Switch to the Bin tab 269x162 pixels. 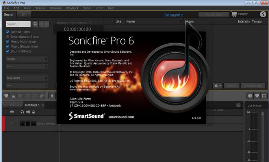coord(24,15)
